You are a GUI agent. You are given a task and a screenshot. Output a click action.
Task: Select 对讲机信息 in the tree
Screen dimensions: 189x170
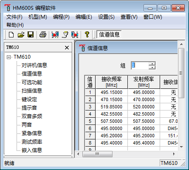click(x=34, y=65)
